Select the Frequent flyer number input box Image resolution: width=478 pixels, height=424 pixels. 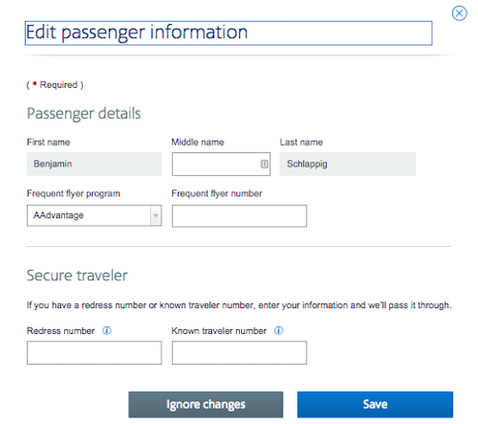(239, 216)
